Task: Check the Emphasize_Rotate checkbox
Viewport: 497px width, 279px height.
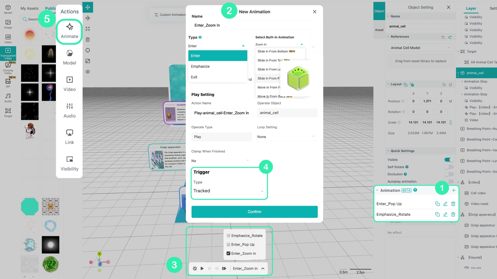Action: tap(229, 236)
